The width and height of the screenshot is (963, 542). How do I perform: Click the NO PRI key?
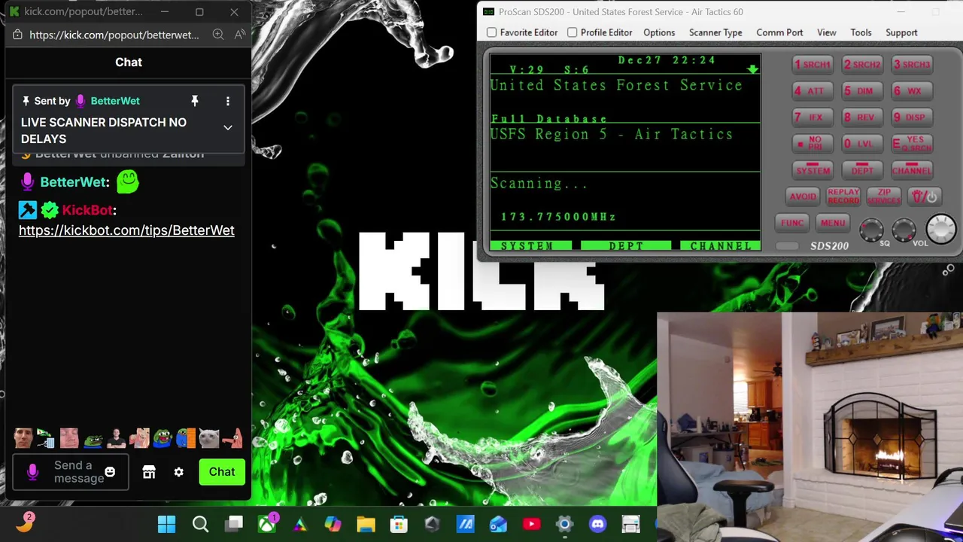coord(813,144)
